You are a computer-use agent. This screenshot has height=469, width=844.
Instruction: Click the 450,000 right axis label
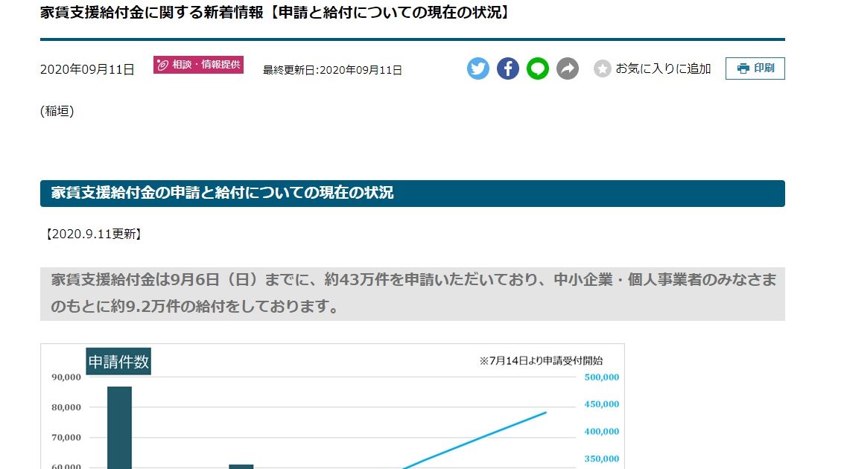[x=602, y=404]
